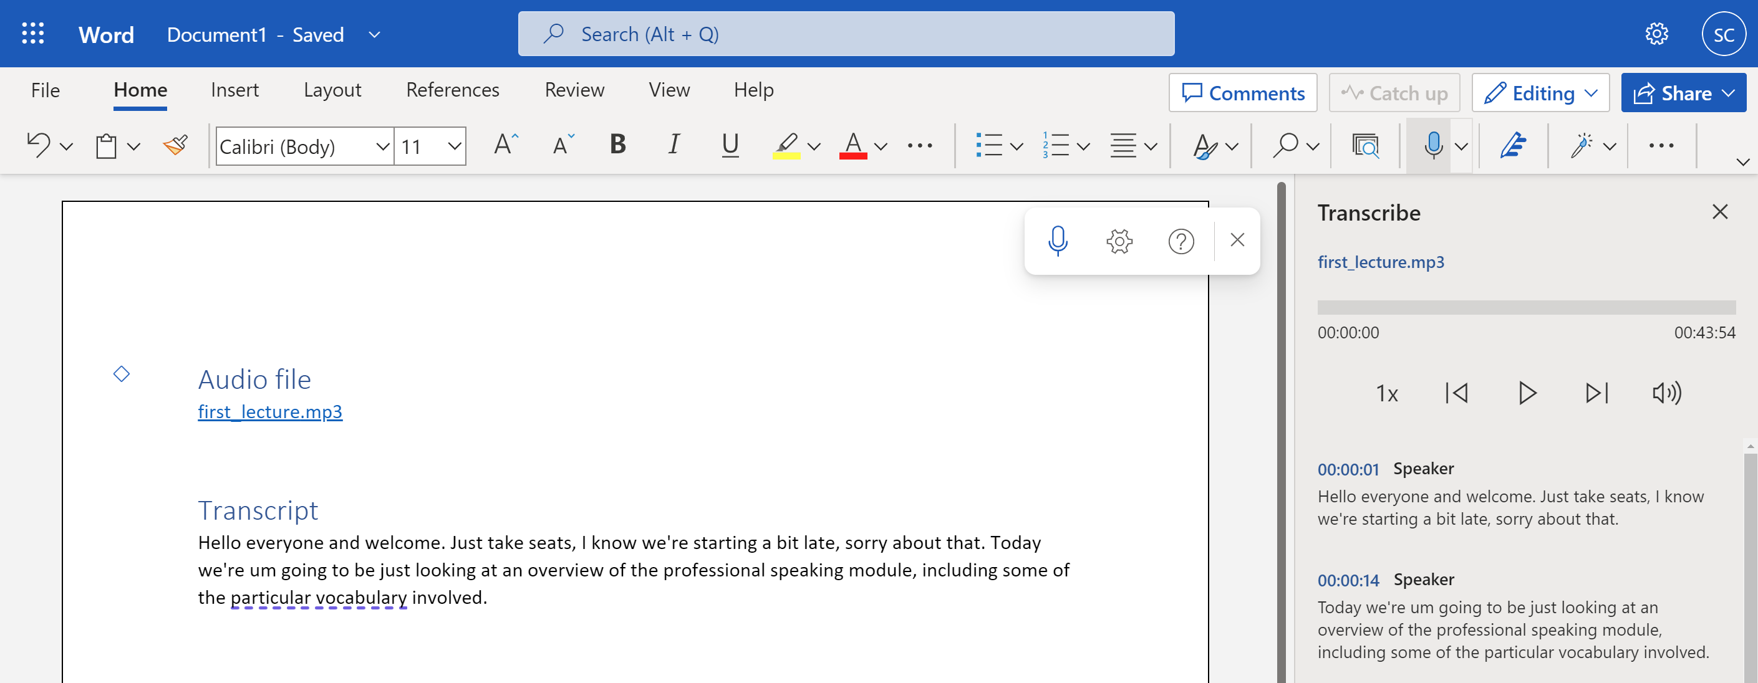
Task: Click the Comments button
Action: [1242, 93]
